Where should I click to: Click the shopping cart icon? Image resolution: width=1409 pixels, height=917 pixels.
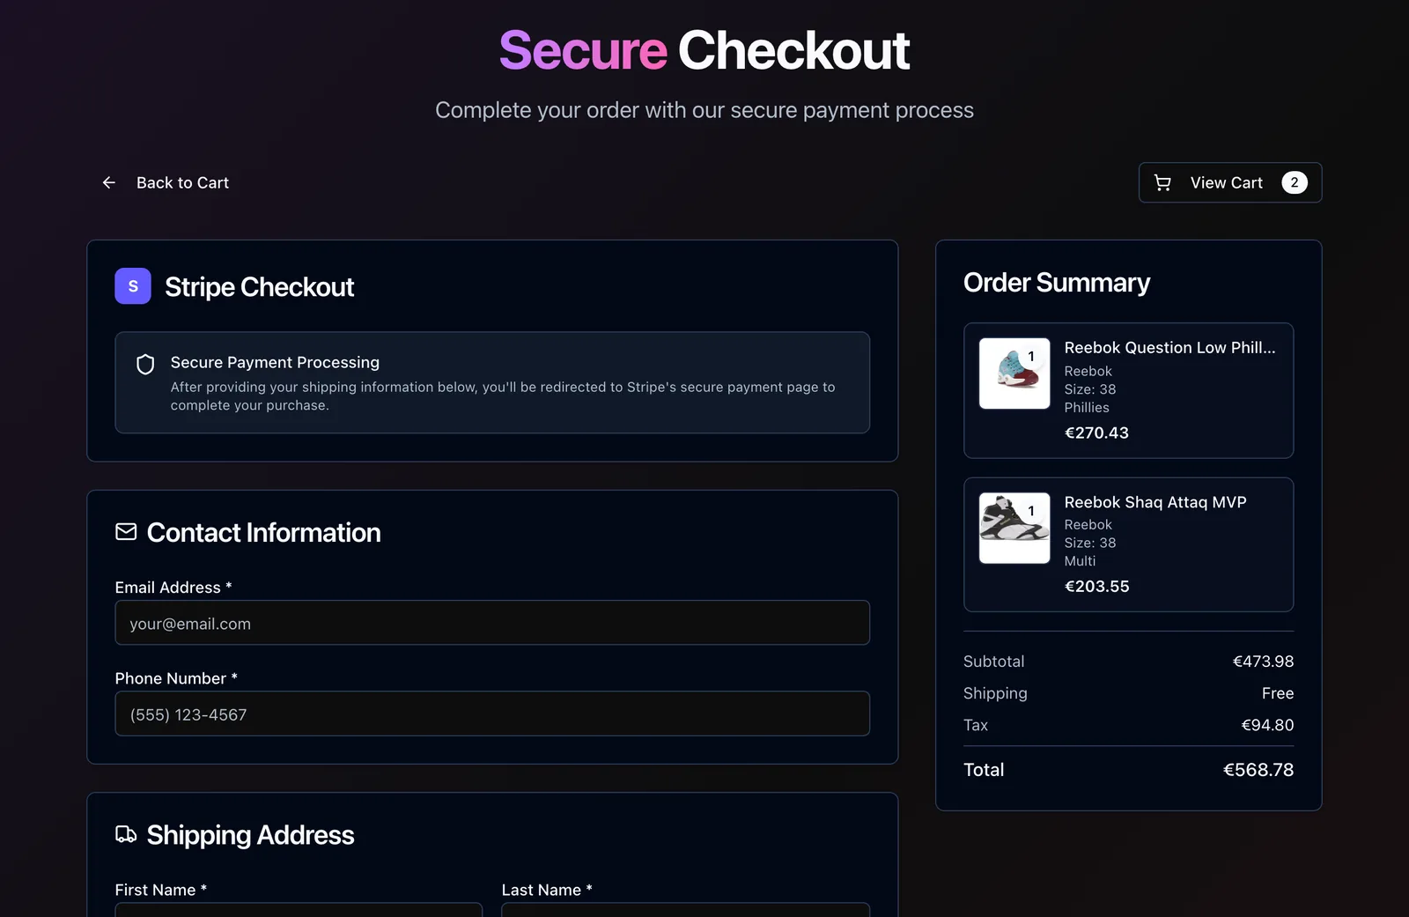pos(1162,182)
